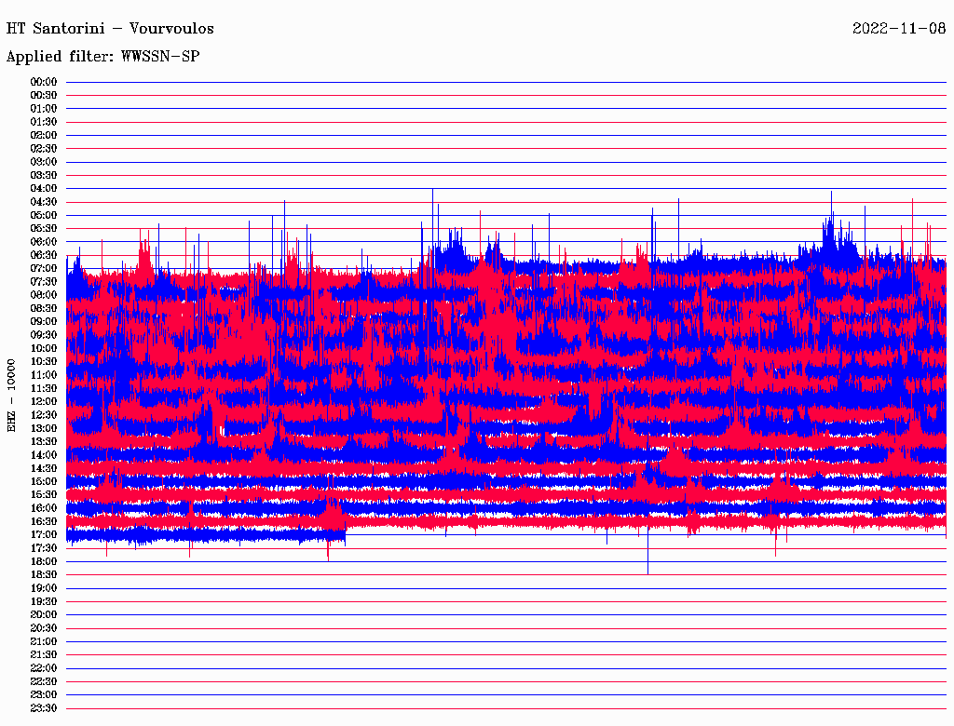This screenshot has height=726, width=954.
Task: Select the 20:00 time label
Action: point(44,614)
